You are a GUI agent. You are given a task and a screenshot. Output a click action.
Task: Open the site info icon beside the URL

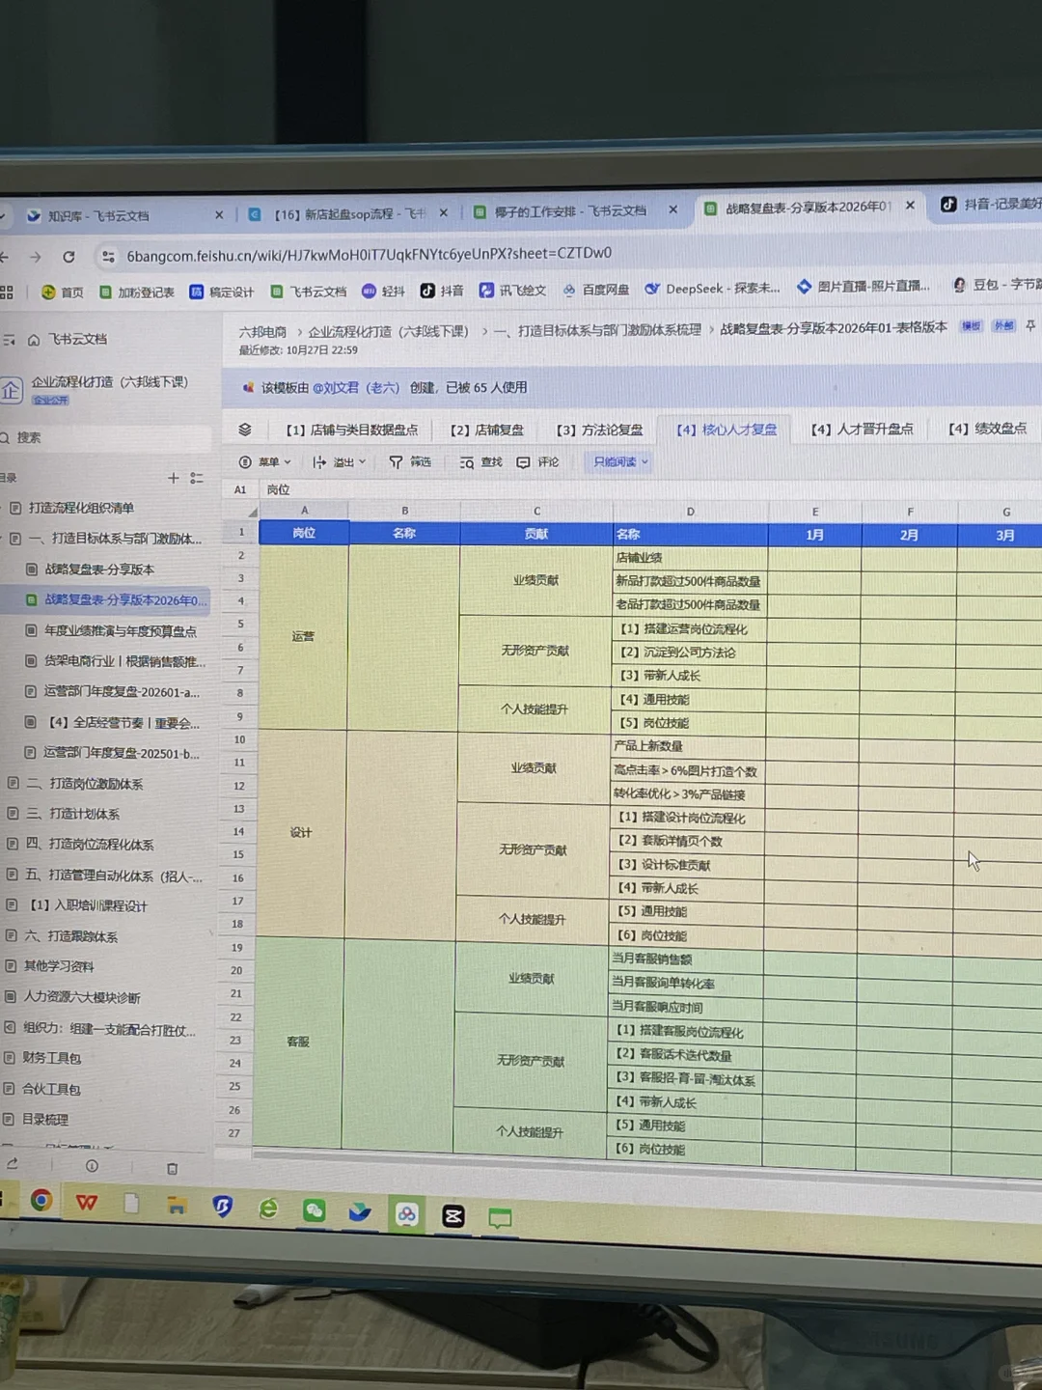(x=108, y=257)
